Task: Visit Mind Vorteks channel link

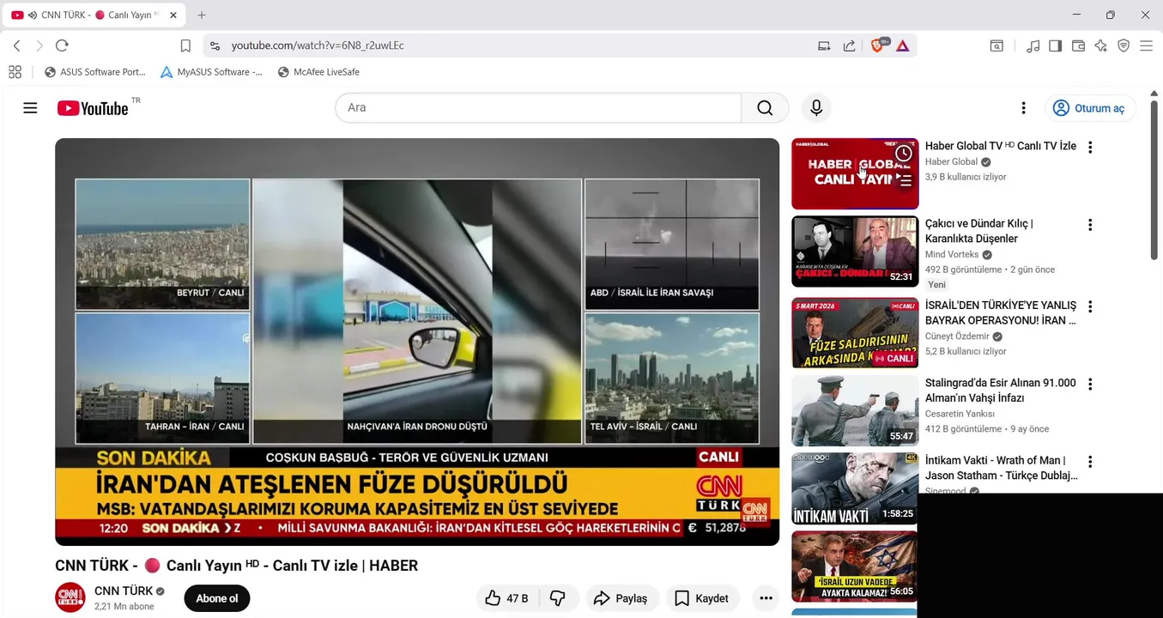Action: (952, 255)
